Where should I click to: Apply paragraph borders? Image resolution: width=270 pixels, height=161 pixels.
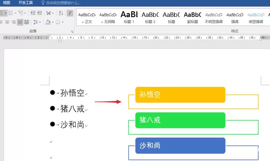pos(58,22)
